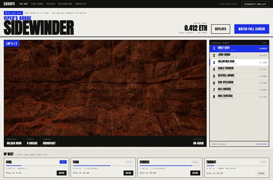Screen dimensions: 273x180
Task: Click the LAP 2 / 3 badge
Action: (12, 44)
